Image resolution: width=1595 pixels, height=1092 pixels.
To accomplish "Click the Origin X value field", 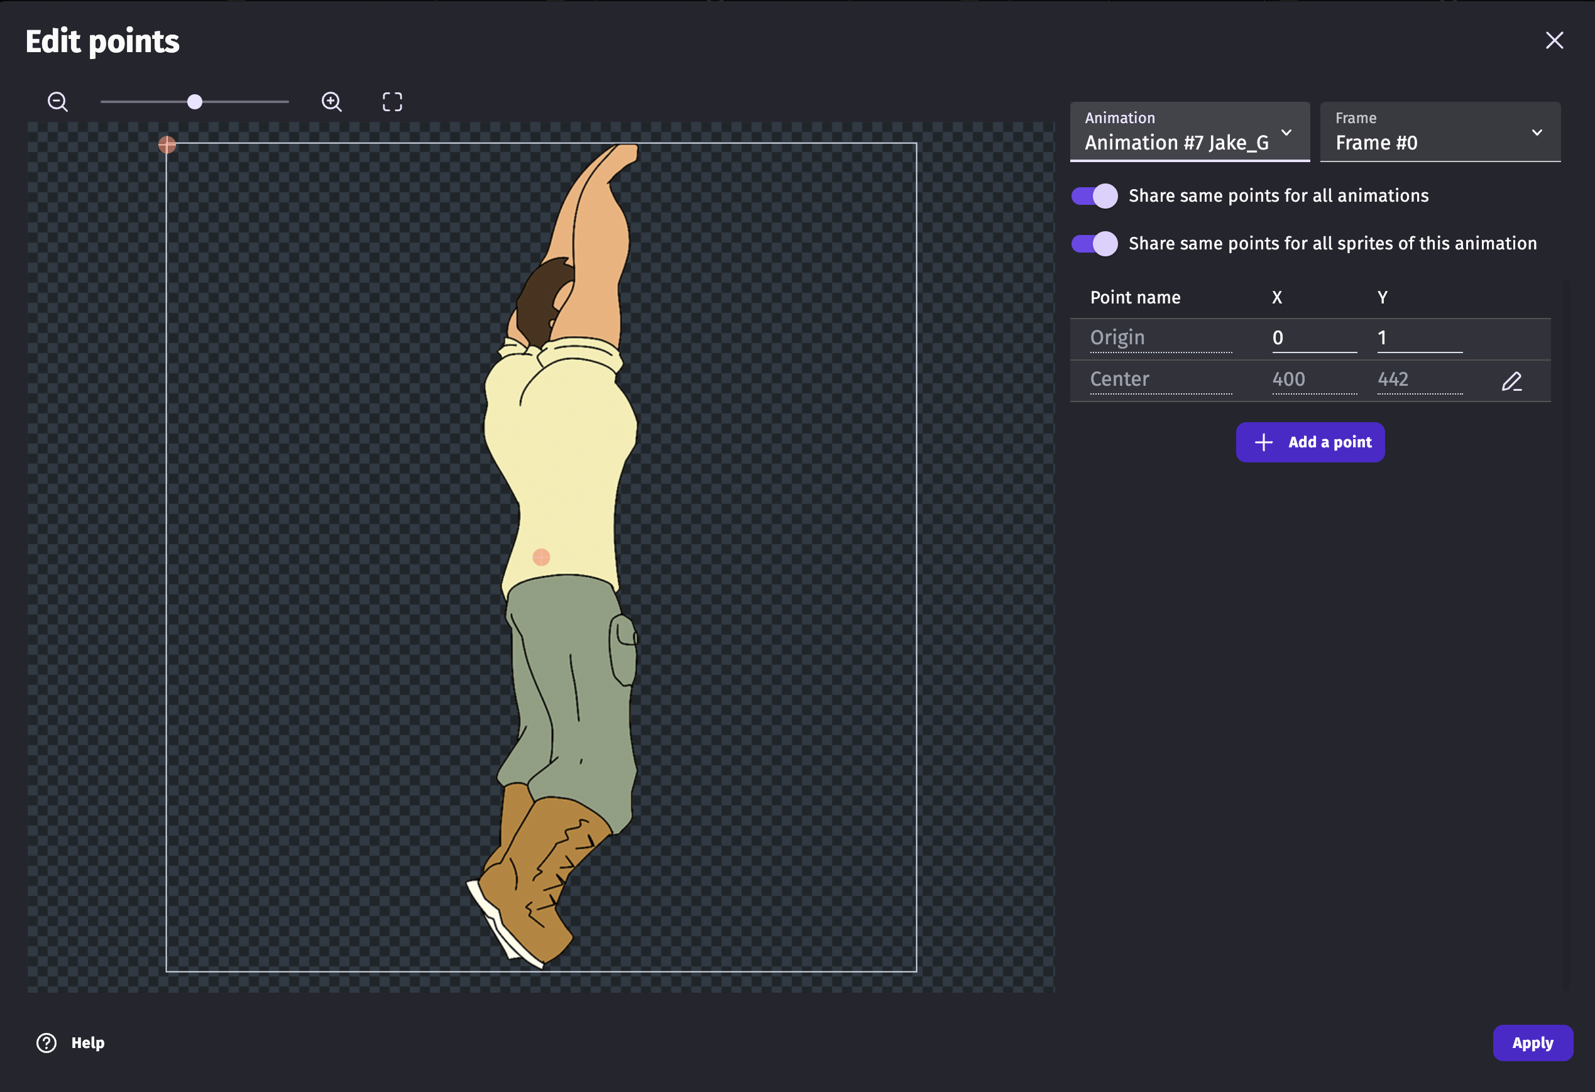I will click(x=1313, y=337).
